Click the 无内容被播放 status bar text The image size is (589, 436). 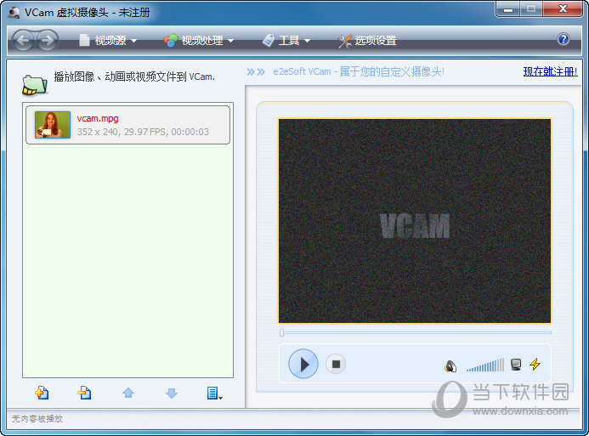[37, 419]
